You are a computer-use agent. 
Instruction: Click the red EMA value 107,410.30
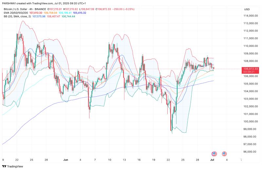tap(36, 12)
